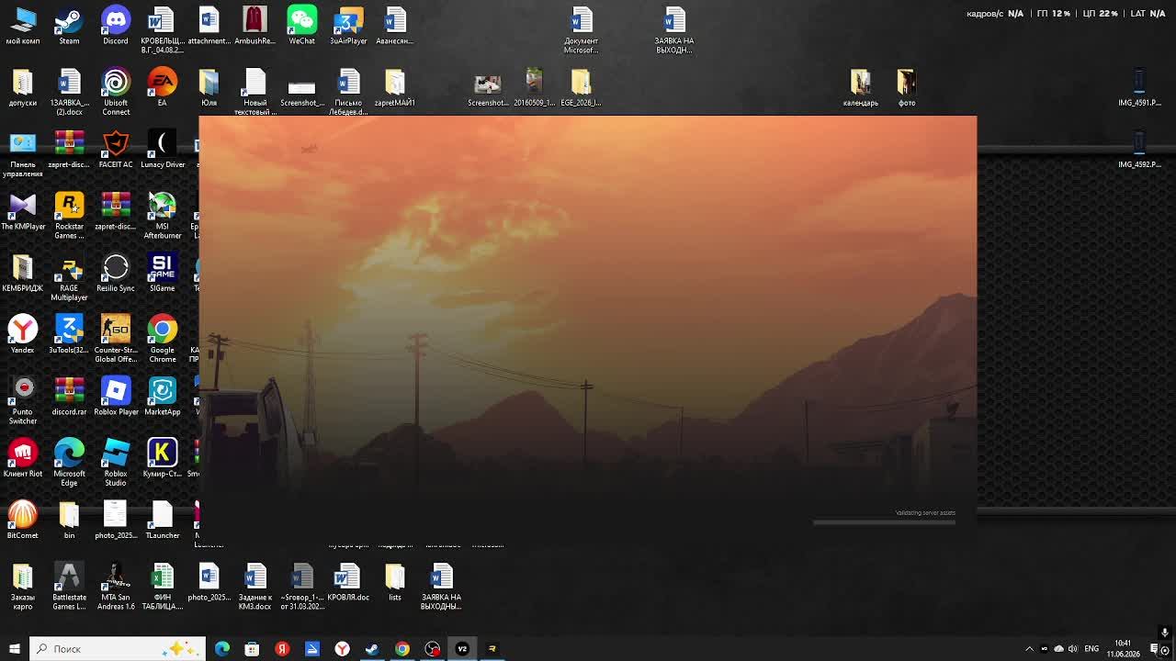Select the Counter-Strike Global Offensive desktop icon

click(x=116, y=338)
